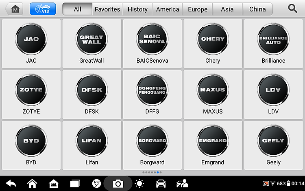The image size is (305, 191).
Task: Go to the MaxiSys home (M) button
Action: 14,9
